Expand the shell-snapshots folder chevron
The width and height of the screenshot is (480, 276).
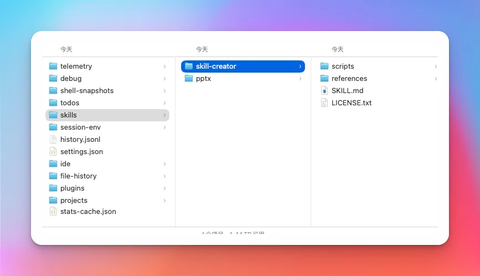pos(164,90)
